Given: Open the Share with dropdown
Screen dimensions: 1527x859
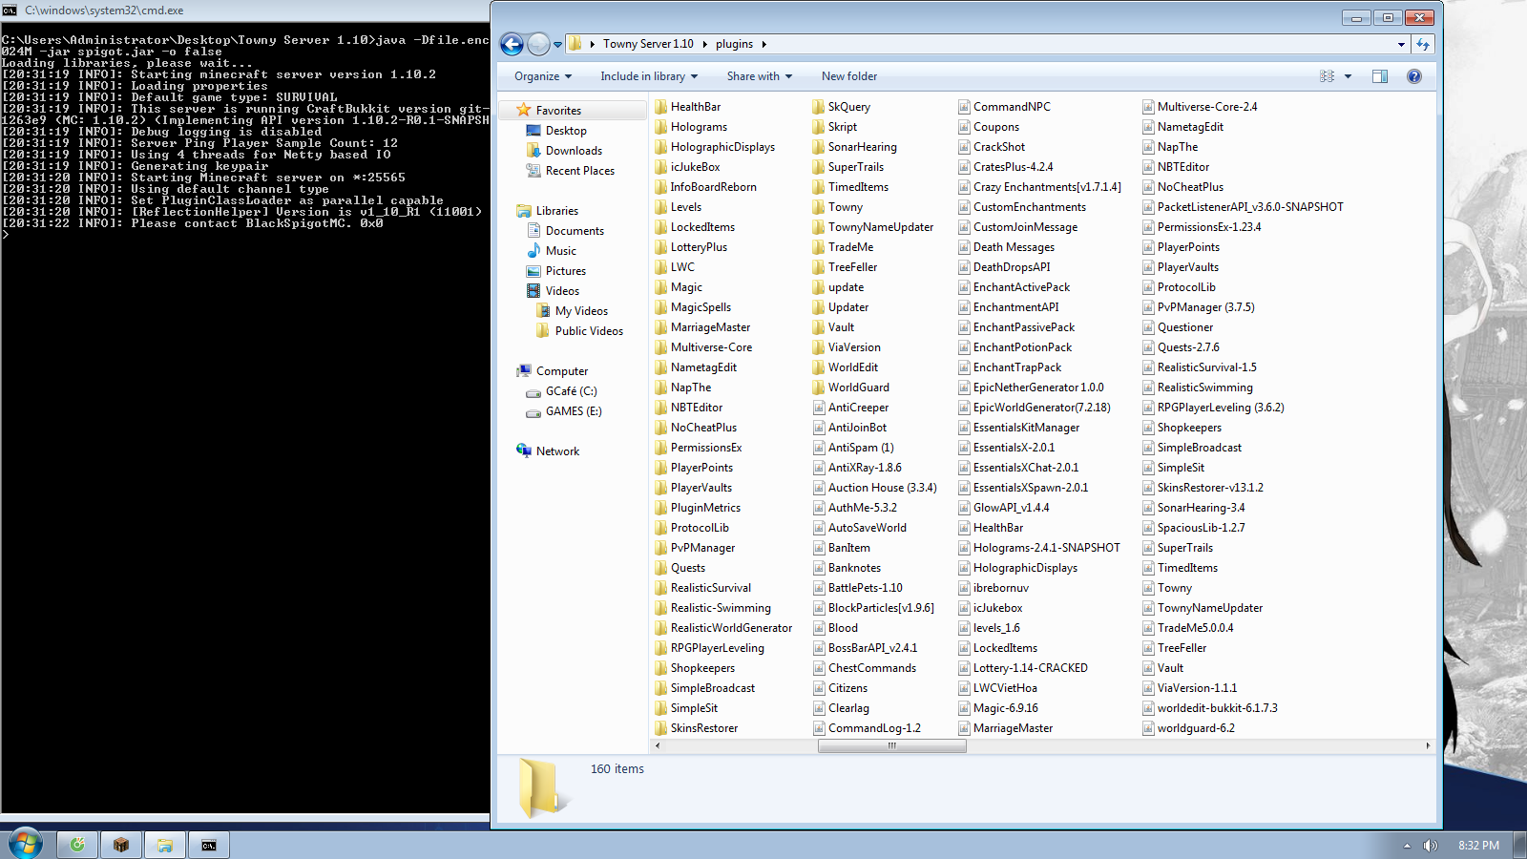Looking at the screenshot, I should pos(760,76).
